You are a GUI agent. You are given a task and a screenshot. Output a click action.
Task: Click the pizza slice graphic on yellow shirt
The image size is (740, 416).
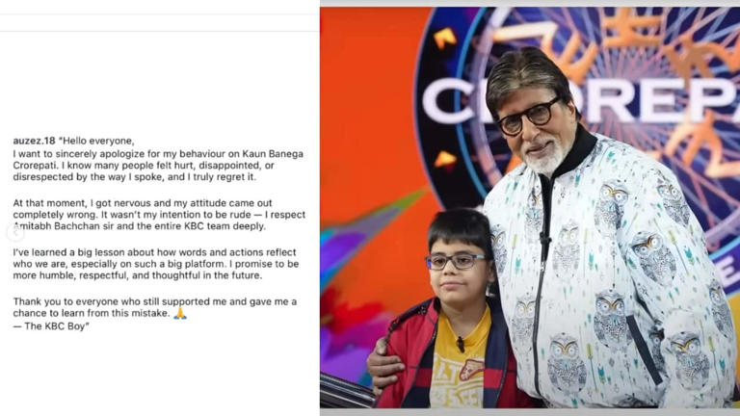click(471, 369)
